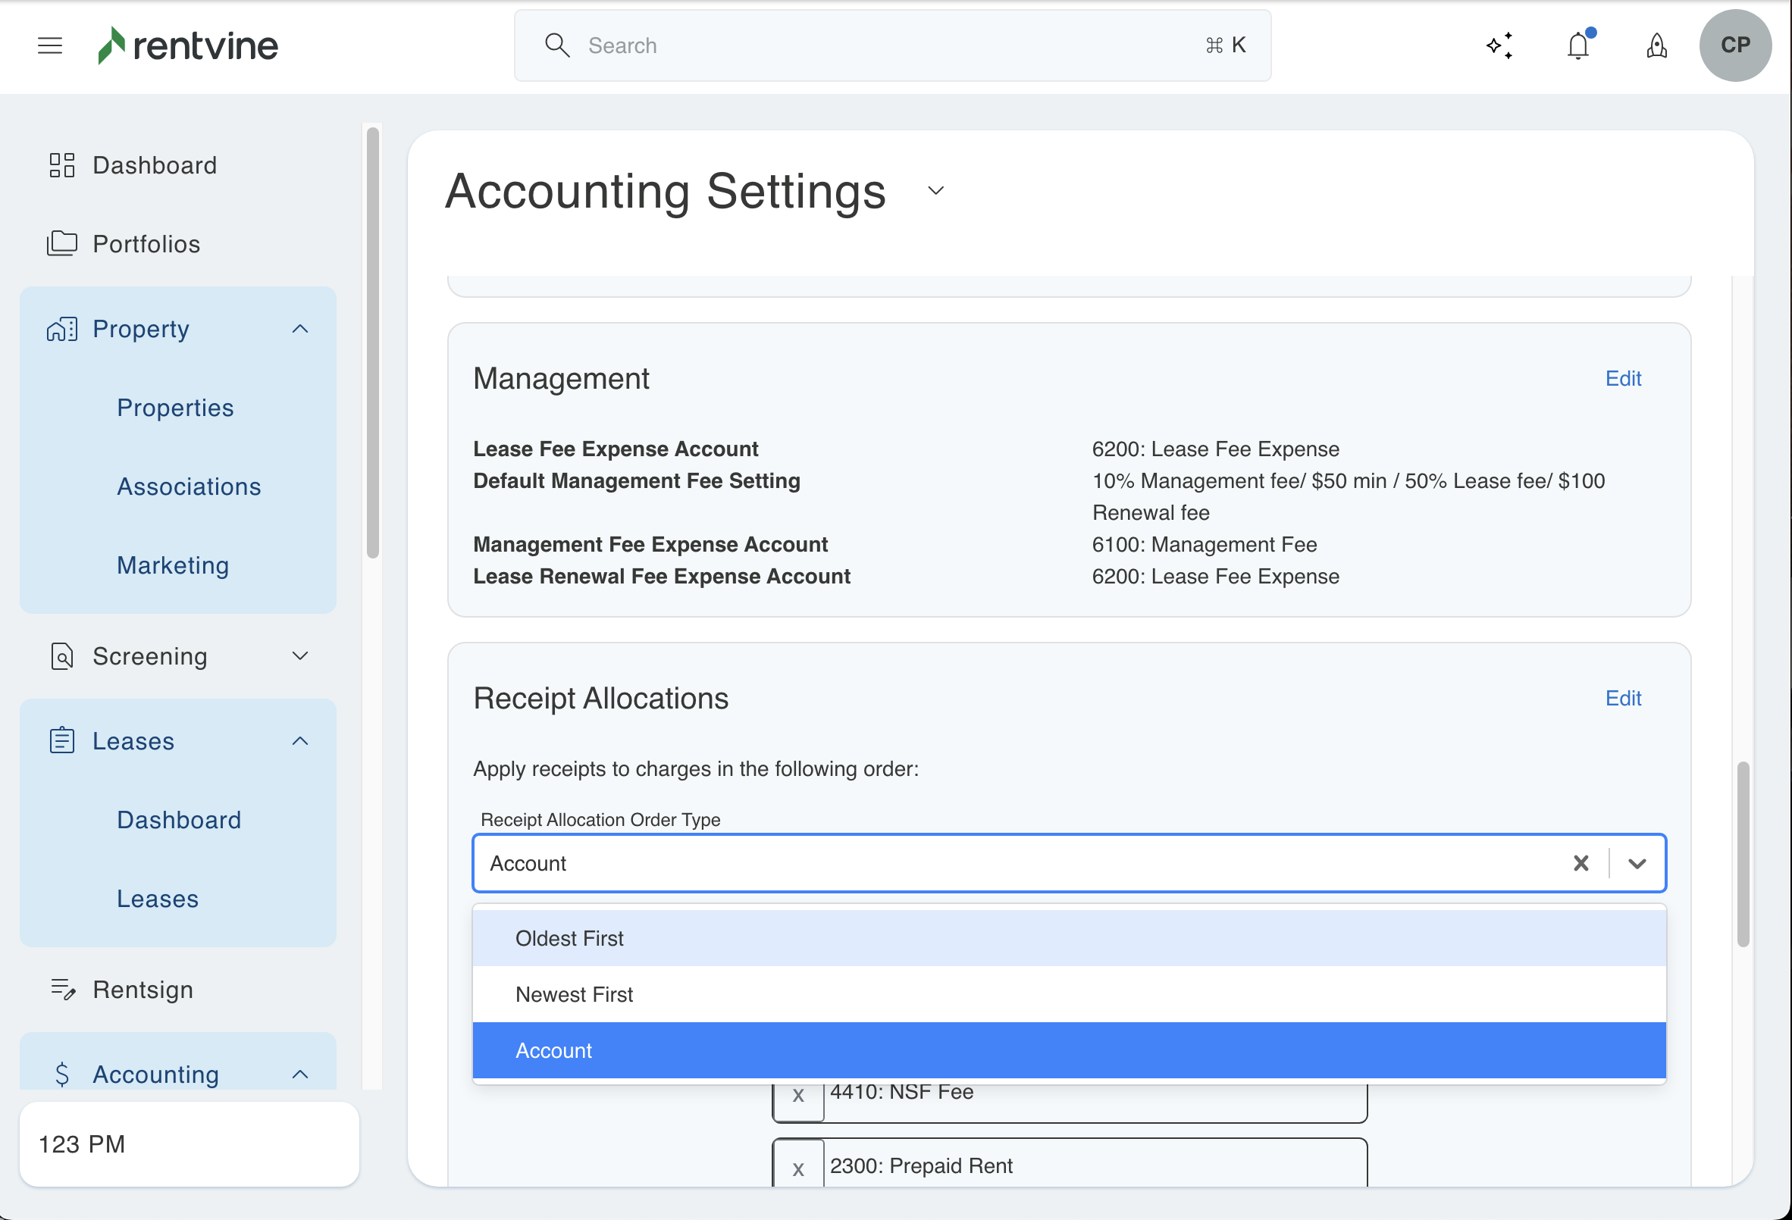1792x1220 pixels.
Task: Open the Accounting Settings title dropdown
Action: click(935, 190)
